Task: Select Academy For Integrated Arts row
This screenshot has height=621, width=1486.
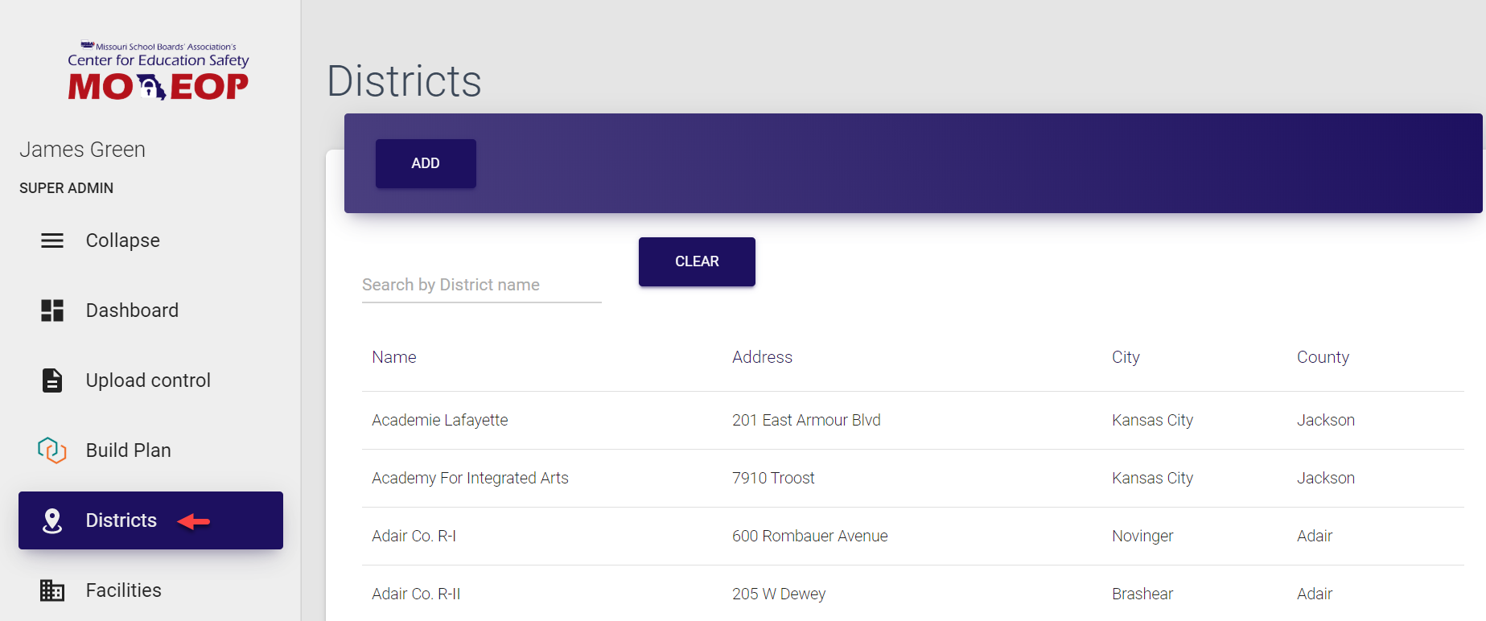Action: 470,478
